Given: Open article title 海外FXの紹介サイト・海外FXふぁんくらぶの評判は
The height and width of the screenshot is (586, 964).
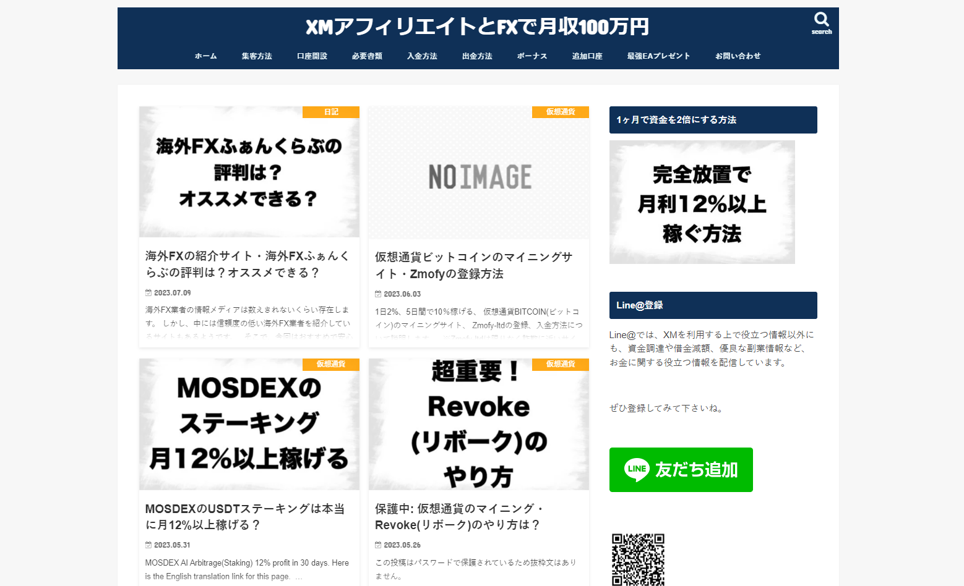Looking at the screenshot, I should click(x=247, y=264).
